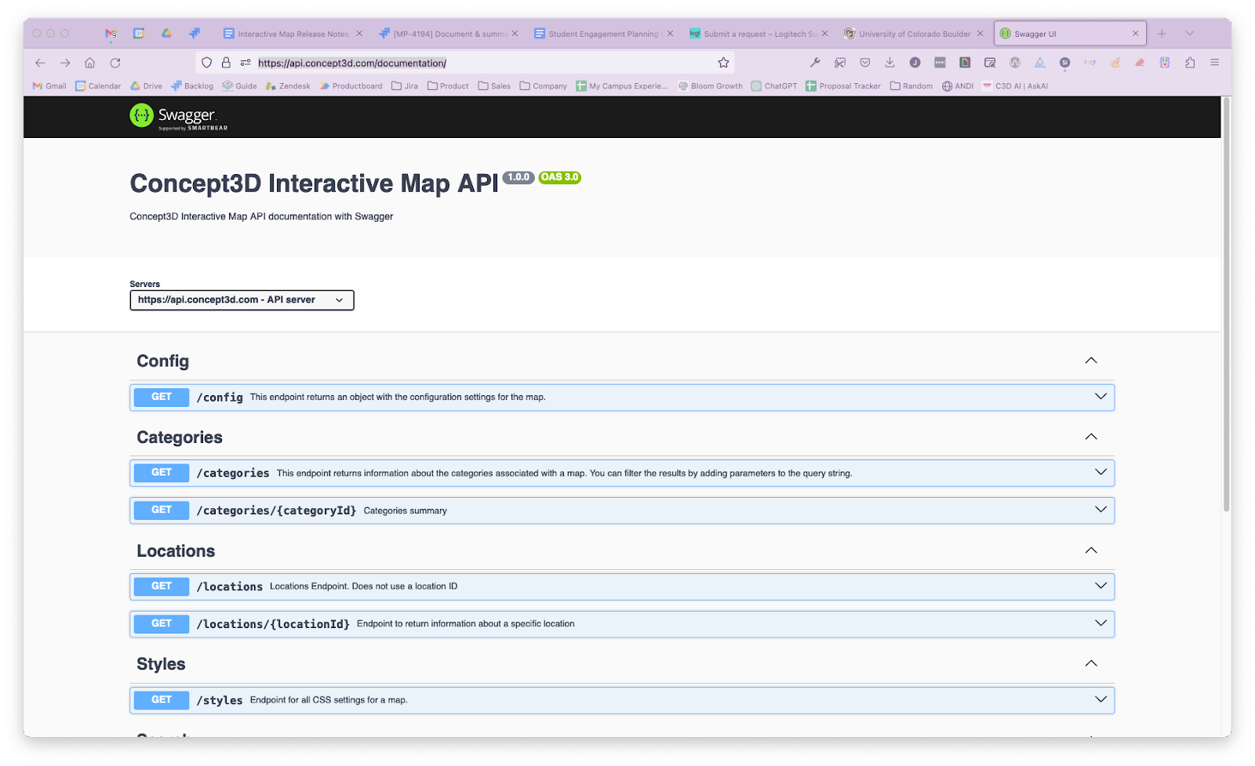This screenshot has height=766, width=1255.
Task: Open the pinned Gmail tab
Action: 111,34
